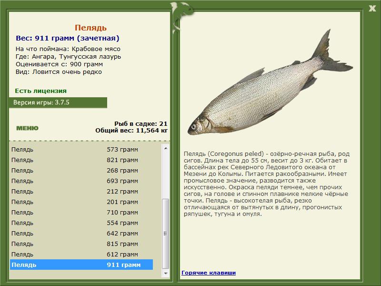Click the fish list scroll down arrow
This screenshot has height=286, width=381.
(x=165, y=273)
